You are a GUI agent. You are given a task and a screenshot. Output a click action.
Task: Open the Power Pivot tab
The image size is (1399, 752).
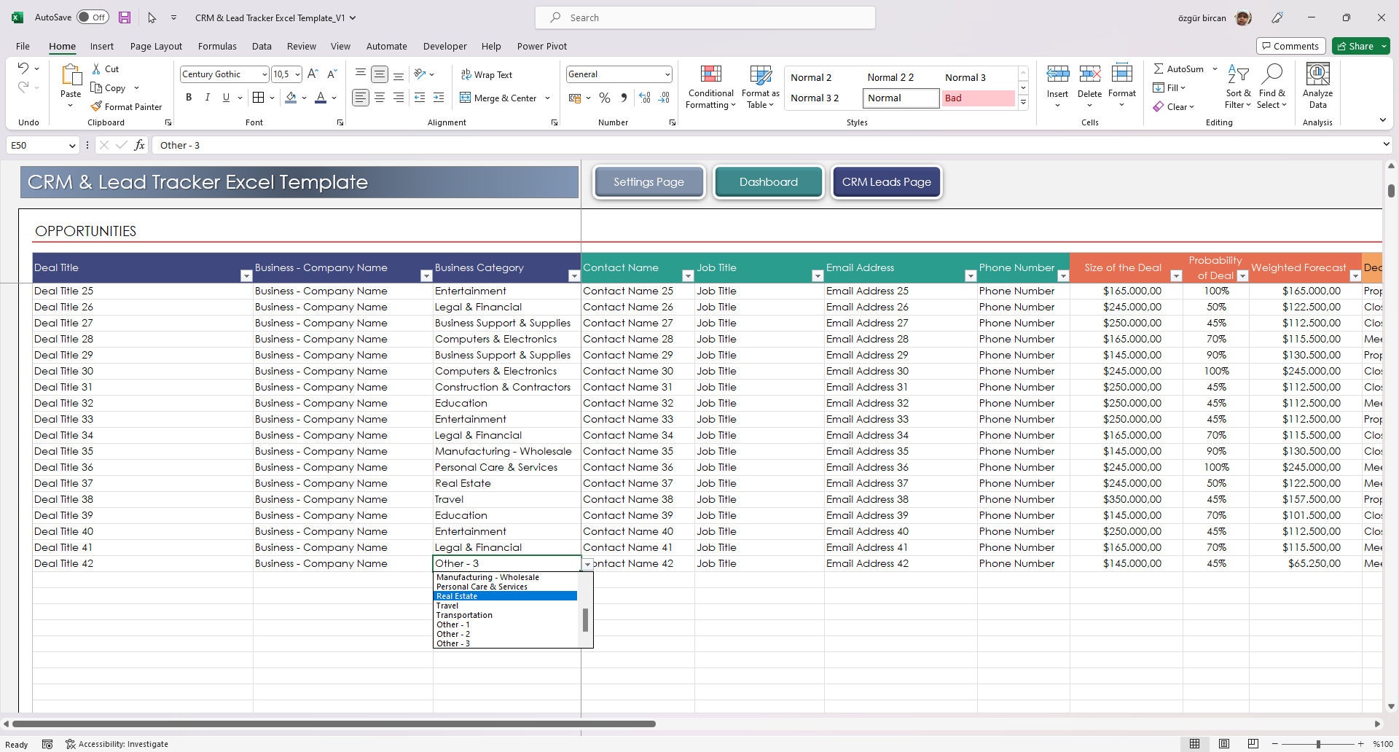click(x=541, y=46)
